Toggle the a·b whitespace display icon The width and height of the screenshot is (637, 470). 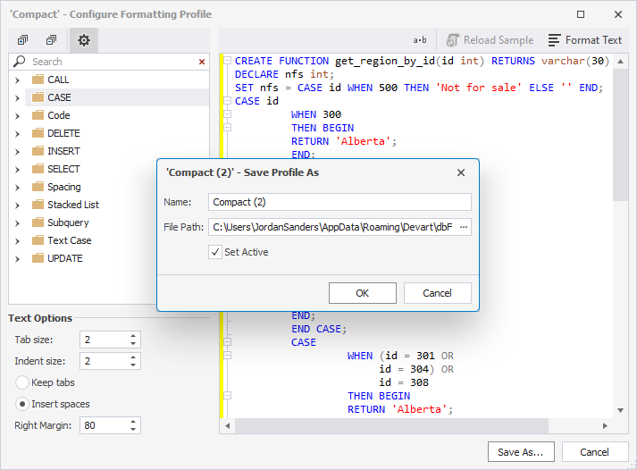[x=420, y=40]
